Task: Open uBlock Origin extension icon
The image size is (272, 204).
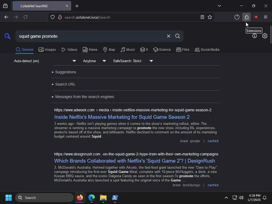Action: 256,17
